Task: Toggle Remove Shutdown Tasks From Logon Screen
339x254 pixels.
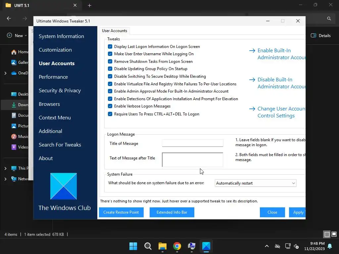Action: (x=110, y=61)
